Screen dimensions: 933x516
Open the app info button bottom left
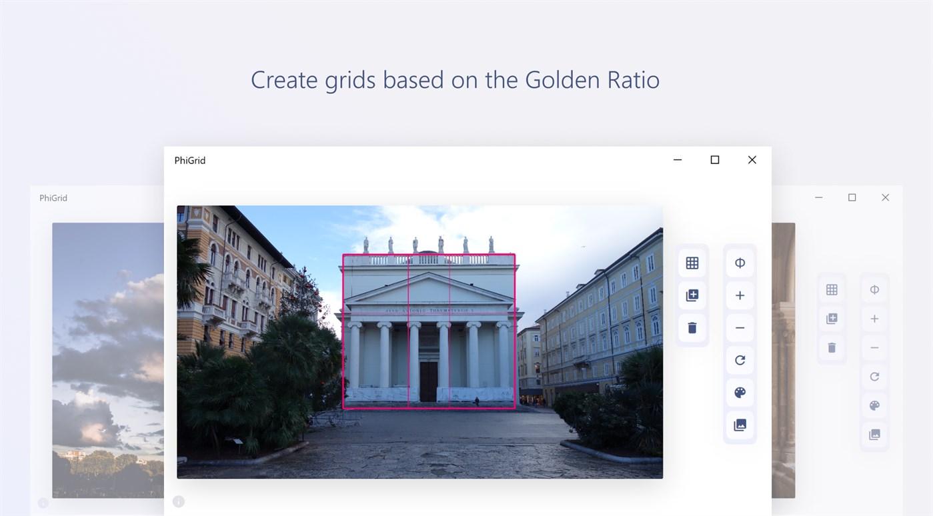click(x=178, y=501)
